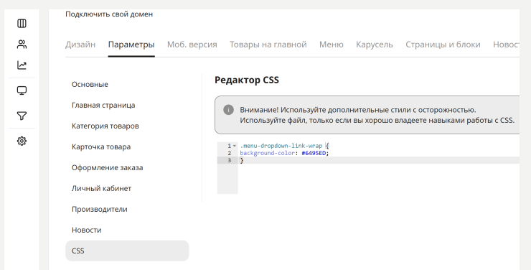This screenshot has height=270, width=531.
Task: Select Оформление заказа settings section
Action: coord(108,168)
